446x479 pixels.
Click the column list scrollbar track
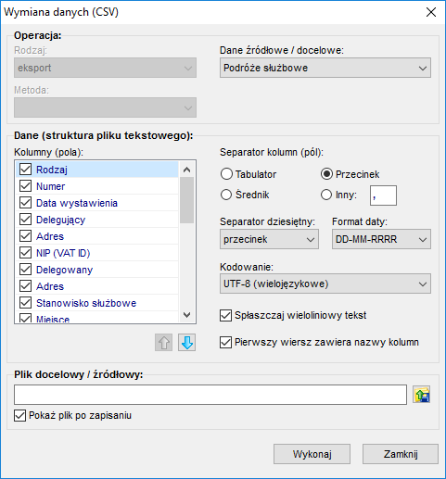186,265
